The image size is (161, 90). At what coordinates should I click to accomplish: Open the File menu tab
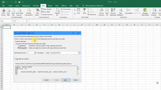click(x=3, y=6)
